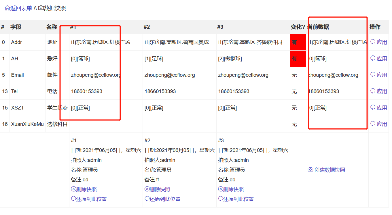Apply the AH row with 应用
The image size is (392, 215).
tap(382, 59)
